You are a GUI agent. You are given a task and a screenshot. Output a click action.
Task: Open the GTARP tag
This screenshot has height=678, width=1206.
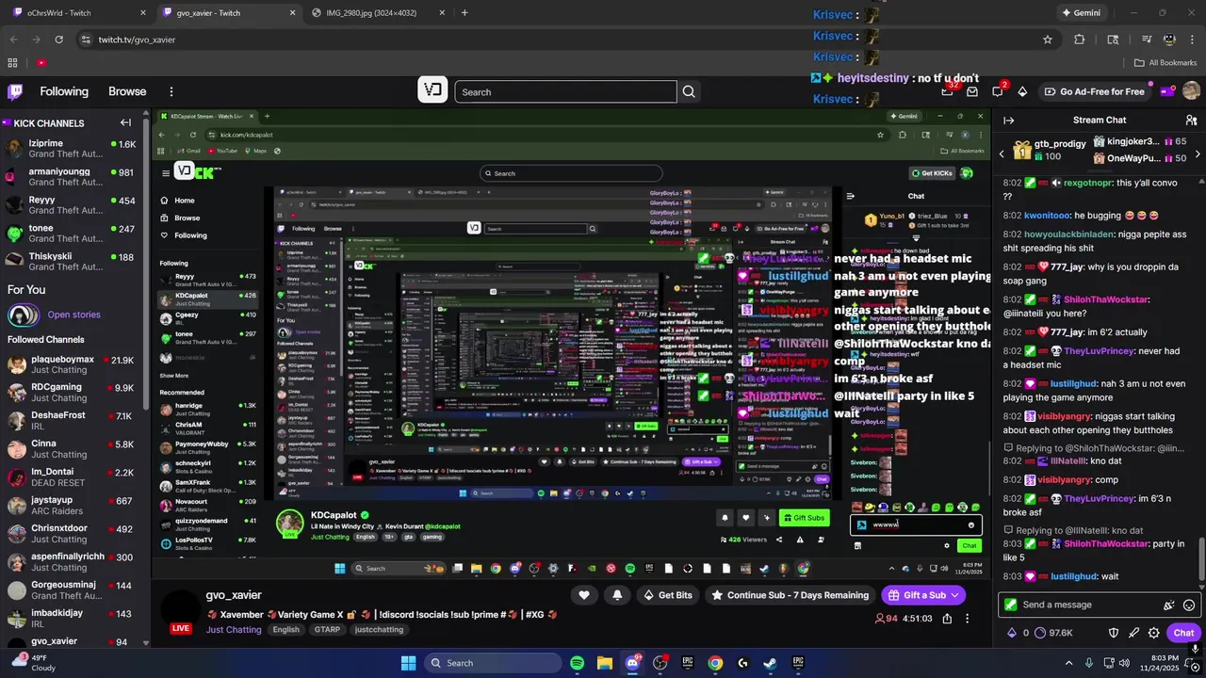(327, 630)
